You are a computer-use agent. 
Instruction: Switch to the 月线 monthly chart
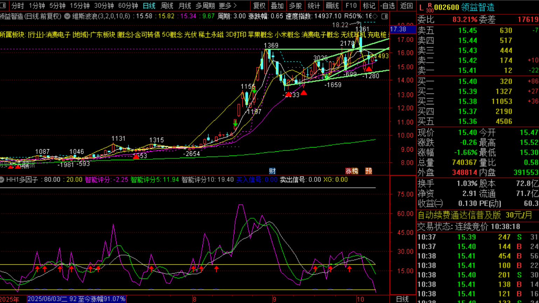point(185,6)
